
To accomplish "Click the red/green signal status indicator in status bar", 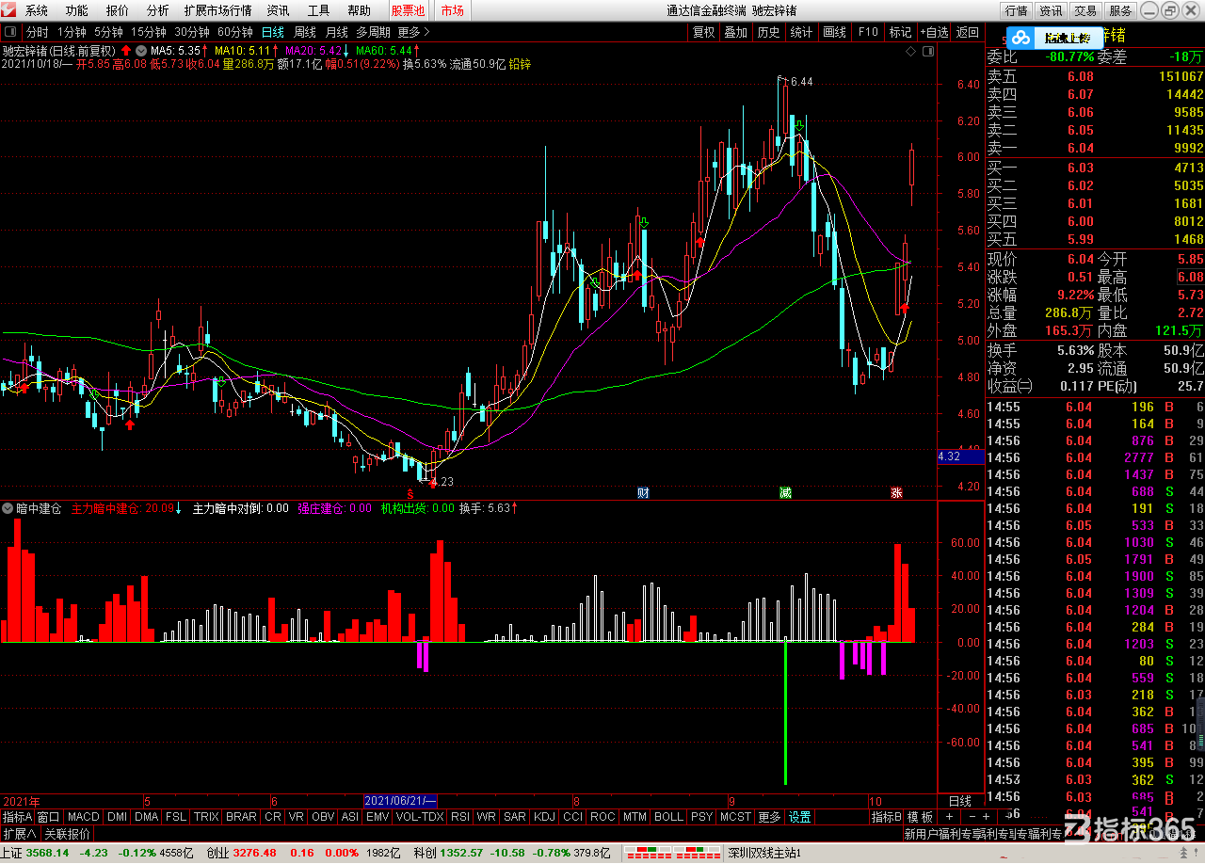I will (x=672, y=854).
